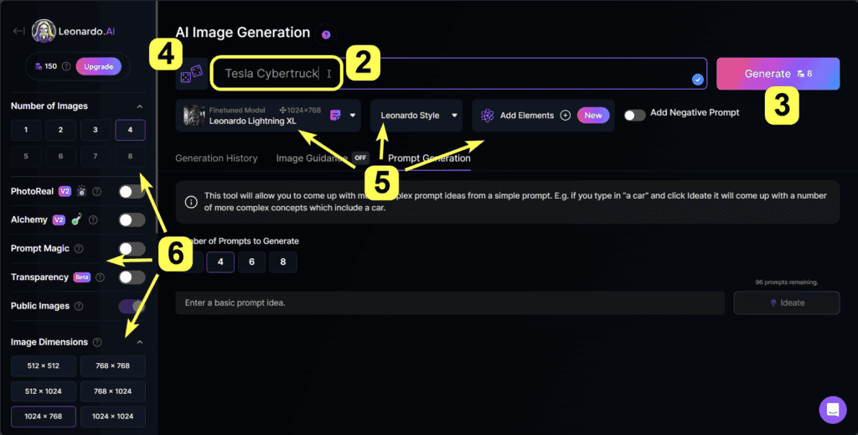Open the Leonardo.Ai wizard avatar logo
Image resolution: width=858 pixels, height=435 pixels.
(44, 31)
